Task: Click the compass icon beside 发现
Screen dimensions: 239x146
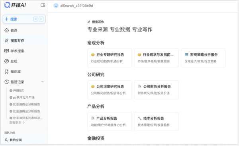Action: tap(6, 61)
